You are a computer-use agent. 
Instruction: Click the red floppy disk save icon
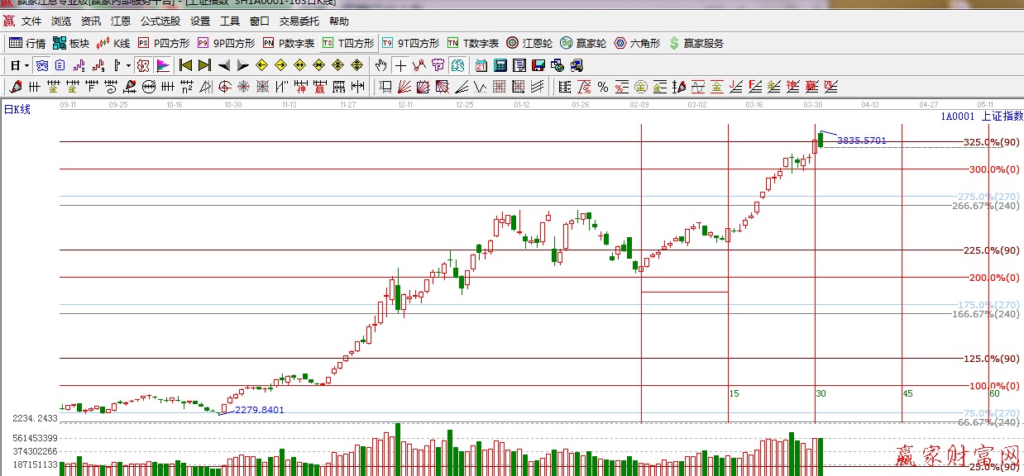pos(538,65)
